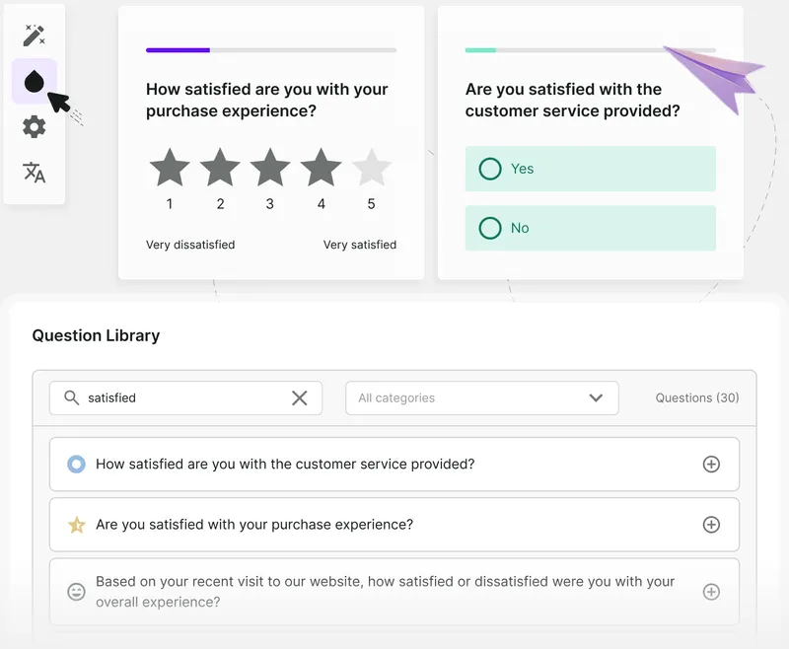
Task: Select the Yes answer option
Action: click(x=590, y=169)
